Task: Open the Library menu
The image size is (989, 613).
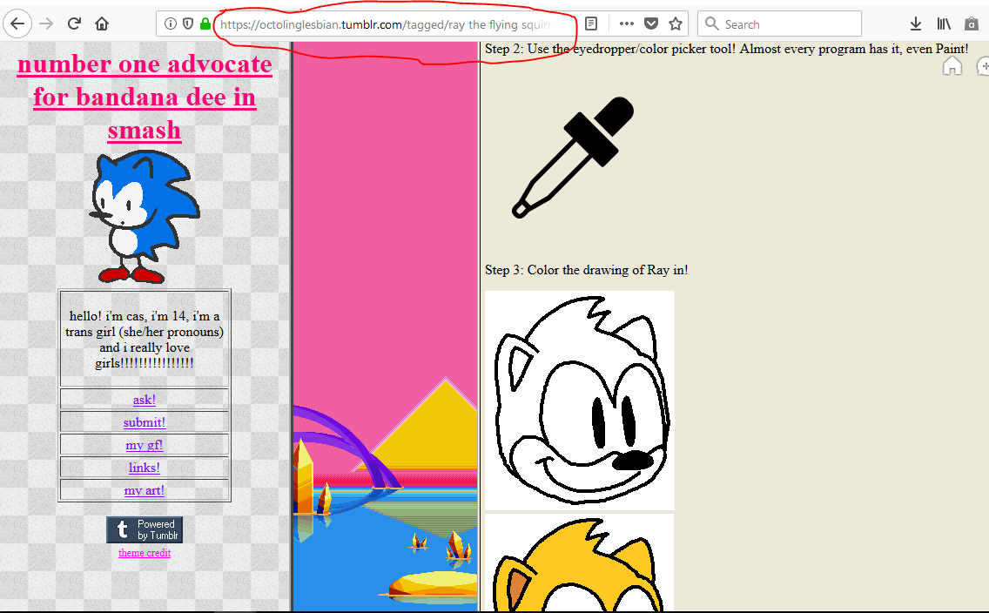Action: coord(944,24)
